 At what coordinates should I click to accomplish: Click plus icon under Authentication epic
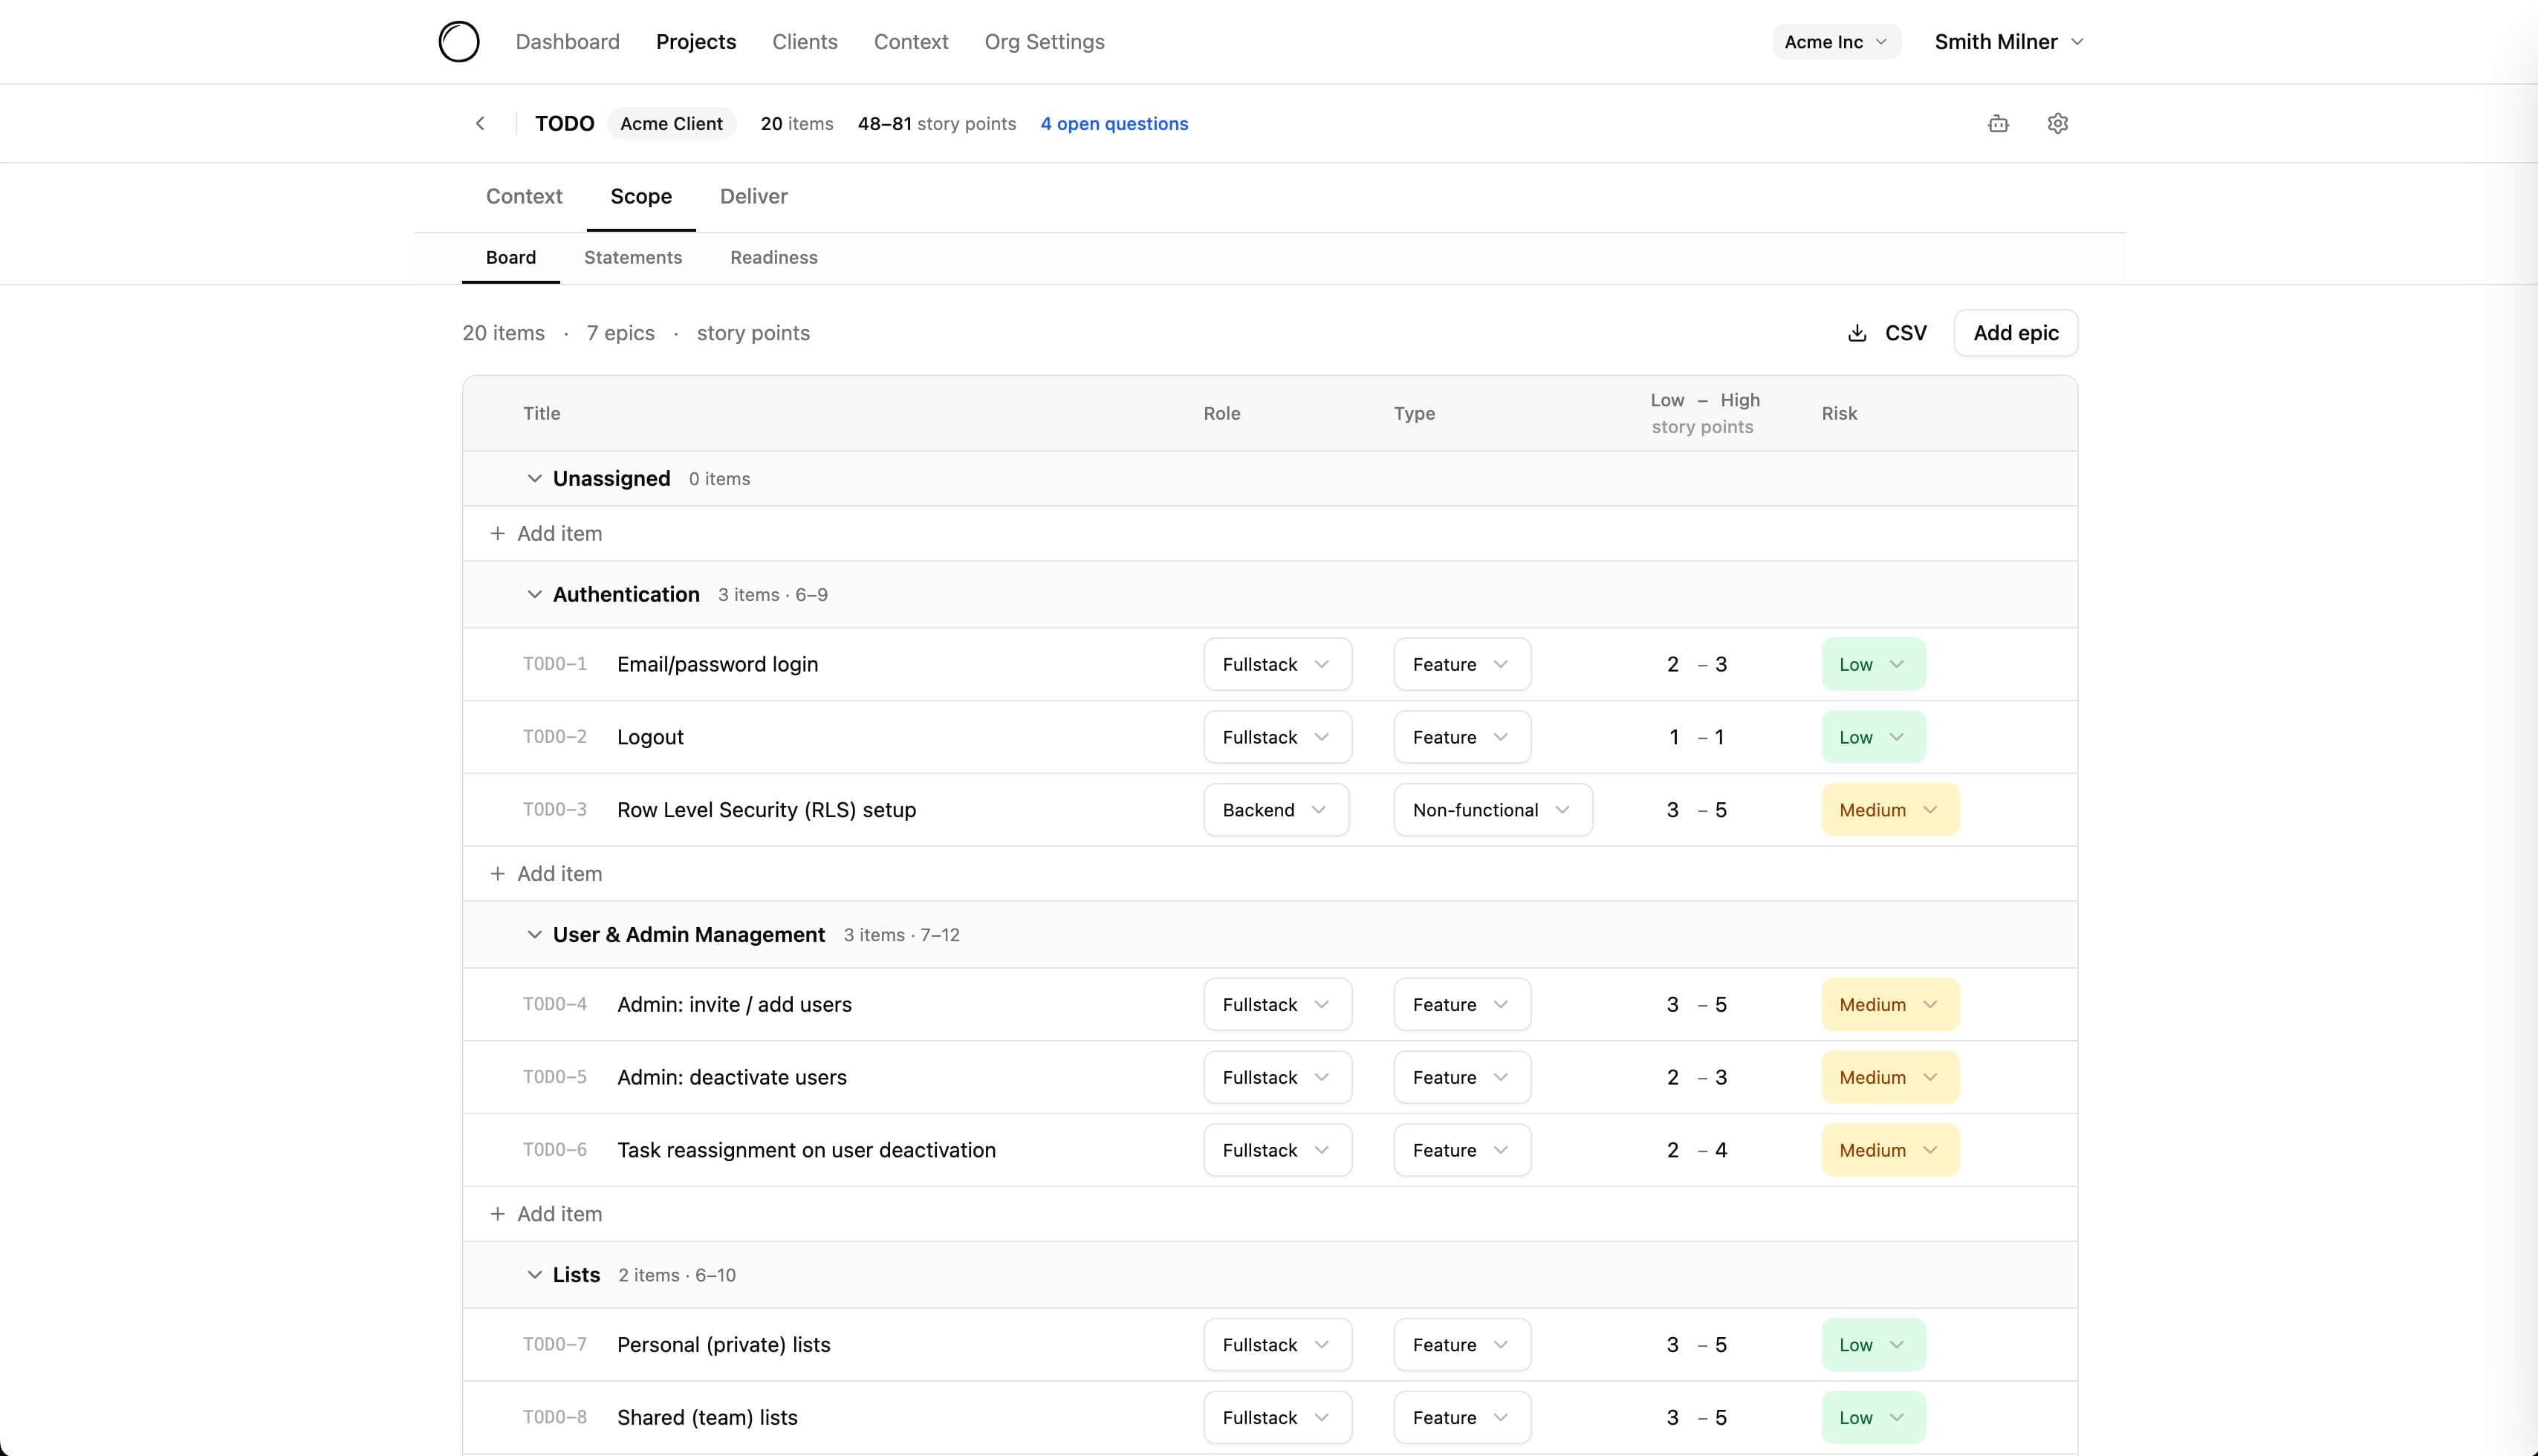point(497,874)
